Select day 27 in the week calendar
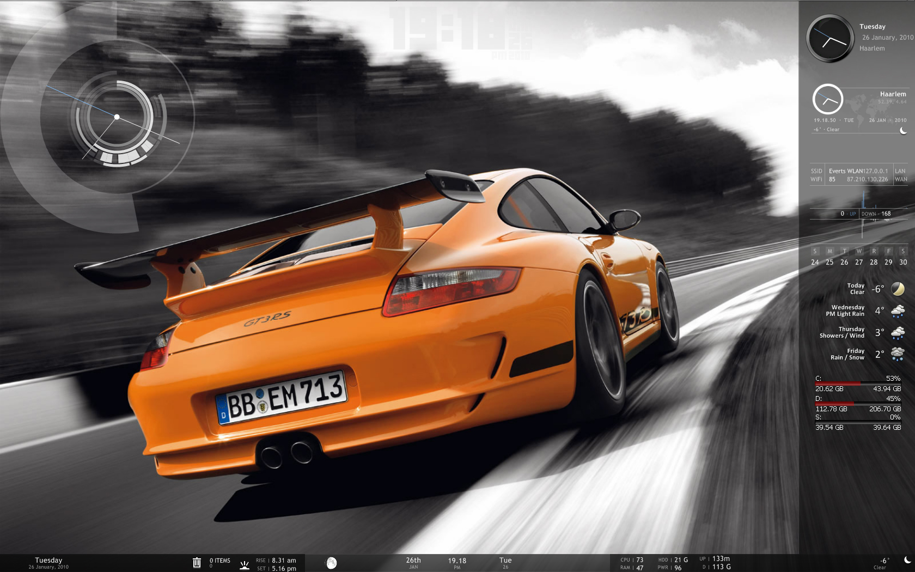Screen dimensions: 915x572 (x=859, y=262)
